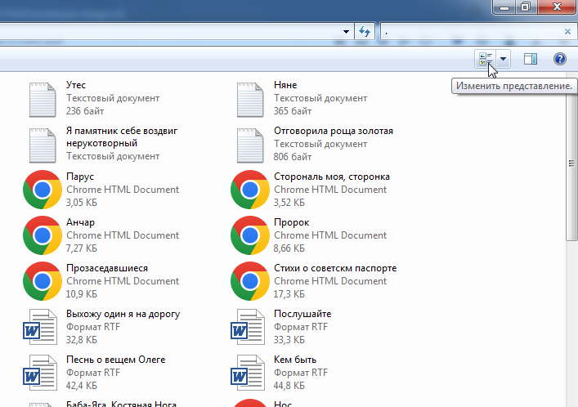Toggle the preview pane icon
Image resolution: width=578 pixels, height=407 pixels.
pyautogui.click(x=531, y=59)
